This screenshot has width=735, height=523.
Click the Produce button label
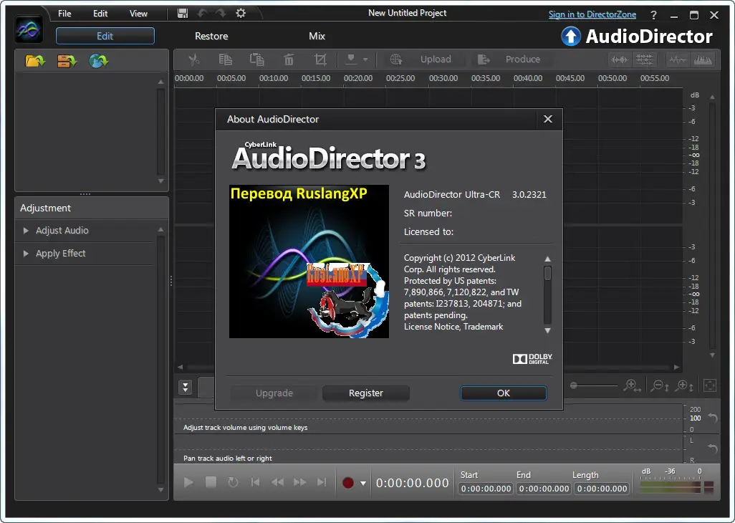[x=523, y=59]
